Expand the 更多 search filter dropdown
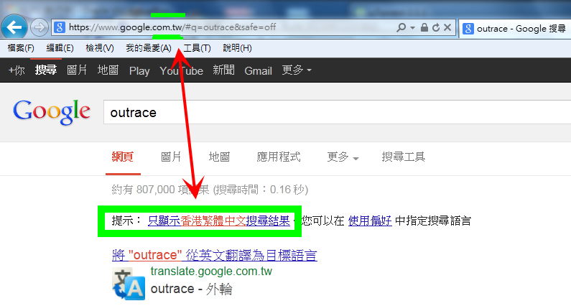Image resolution: width=571 pixels, height=306 pixels. tap(343, 157)
